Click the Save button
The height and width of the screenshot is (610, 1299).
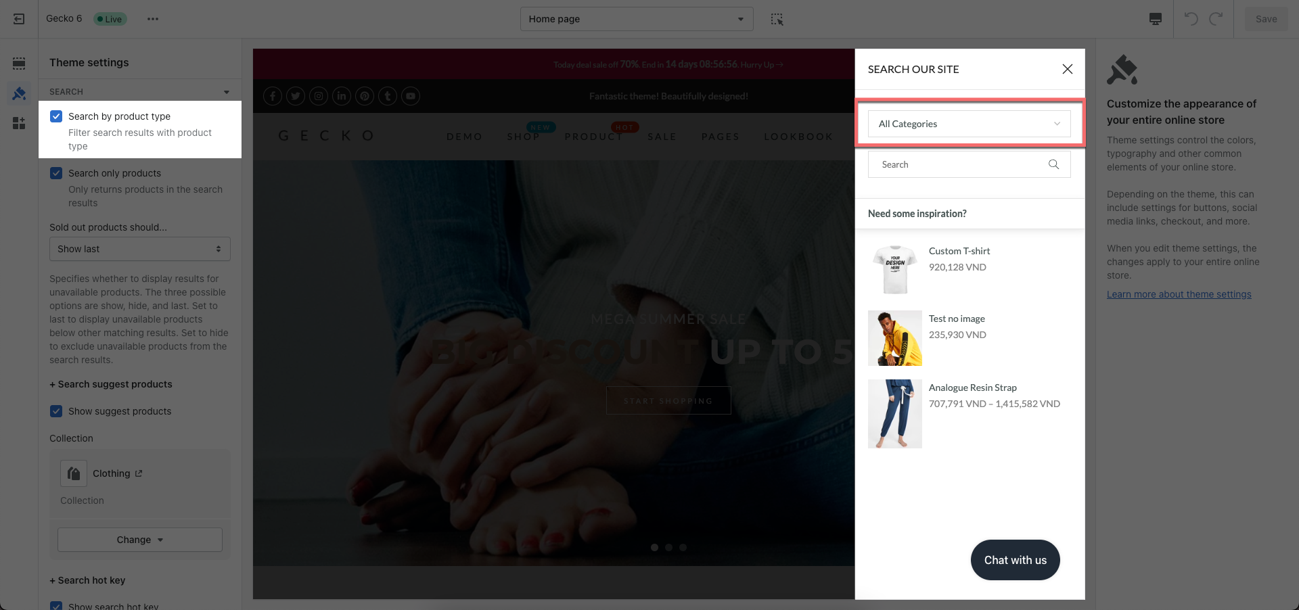(1267, 19)
